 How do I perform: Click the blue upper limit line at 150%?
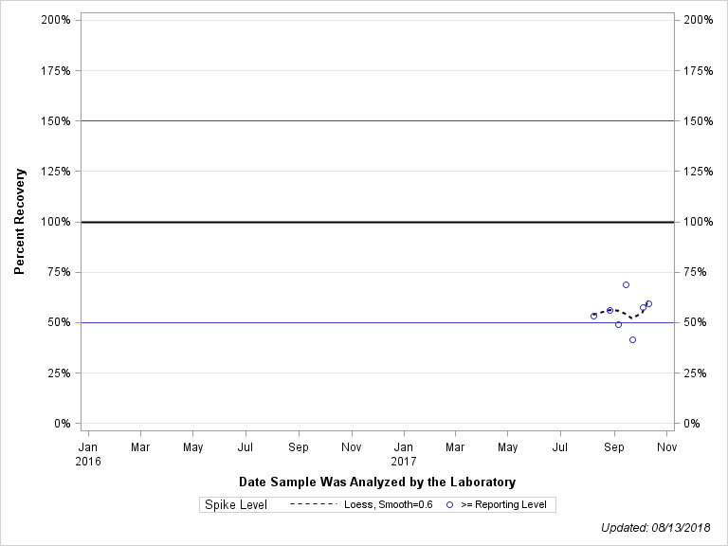pos(377,120)
